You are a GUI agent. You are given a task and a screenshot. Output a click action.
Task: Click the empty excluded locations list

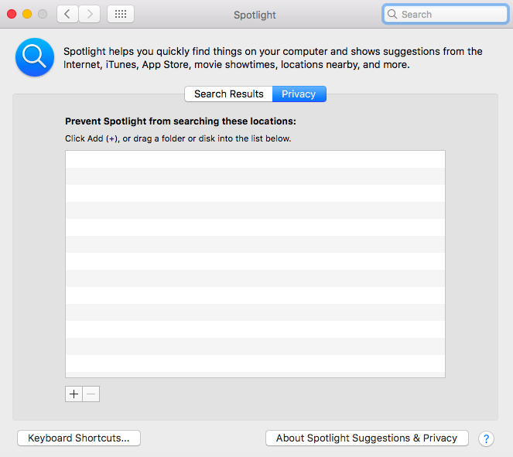[255, 264]
